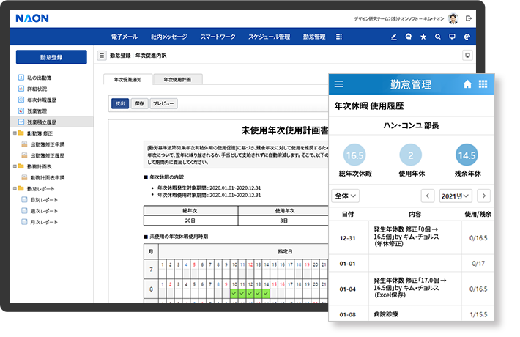Toggle the sidebar with the list icon

102,56
